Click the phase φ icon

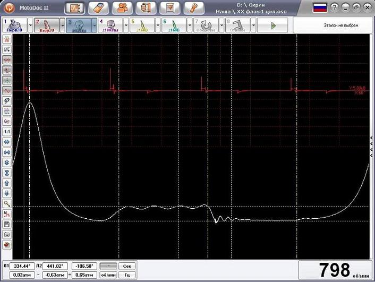[x=7, y=101]
